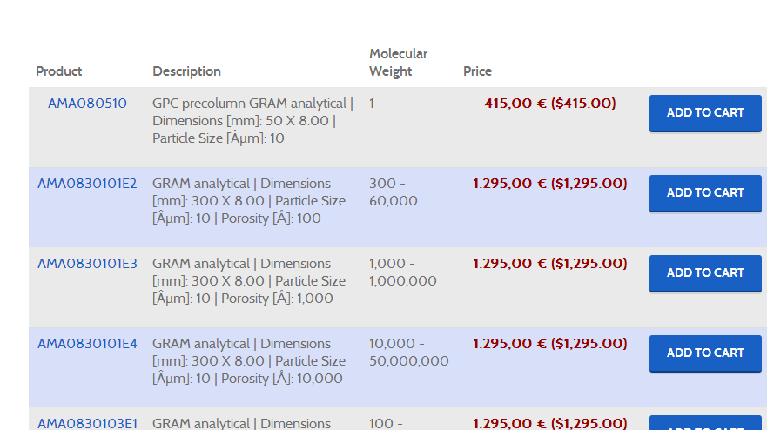
Task: Click the Price column header
Action: pos(477,71)
